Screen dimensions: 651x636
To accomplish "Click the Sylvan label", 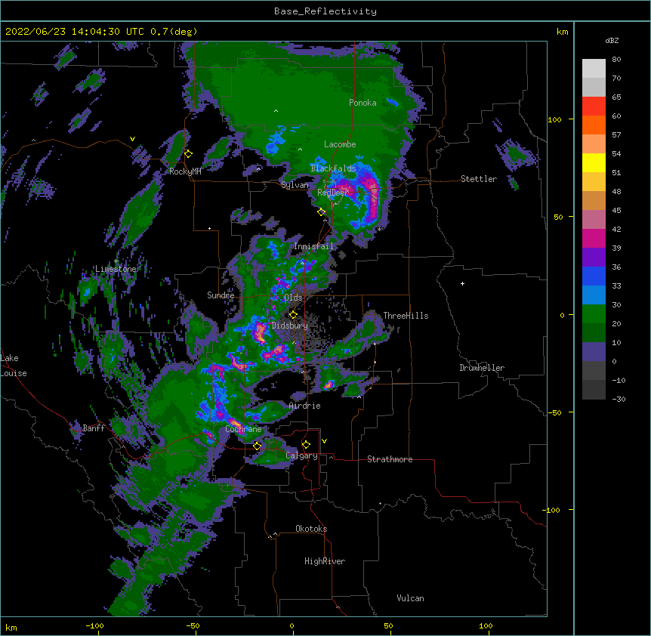I will coord(295,185).
